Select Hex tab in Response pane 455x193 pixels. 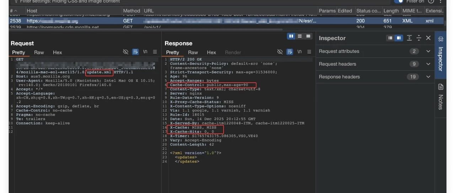click(x=212, y=52)
